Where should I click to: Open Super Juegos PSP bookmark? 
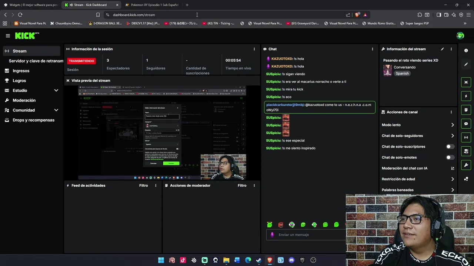click(414, 23)
